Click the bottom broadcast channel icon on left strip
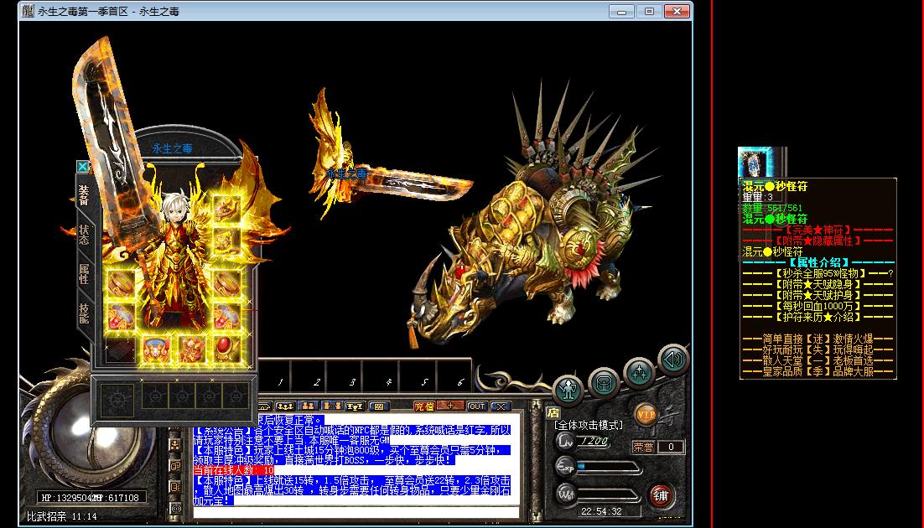Screen dimensions: 924x528 point(175,508)
